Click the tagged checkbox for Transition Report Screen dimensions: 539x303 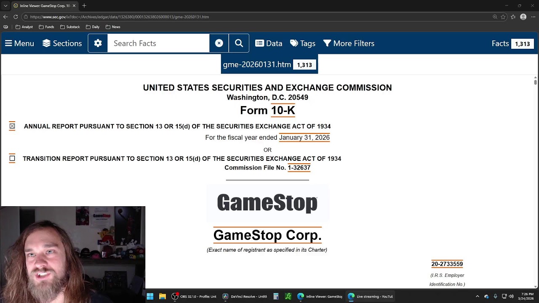tap(12, 158)
